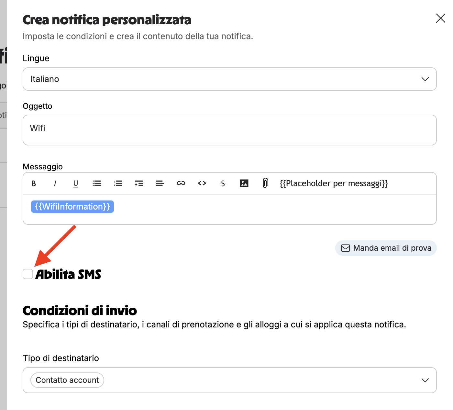Insert an image into the message
This screenshot has width=453, height=410.
coord(244,183)
